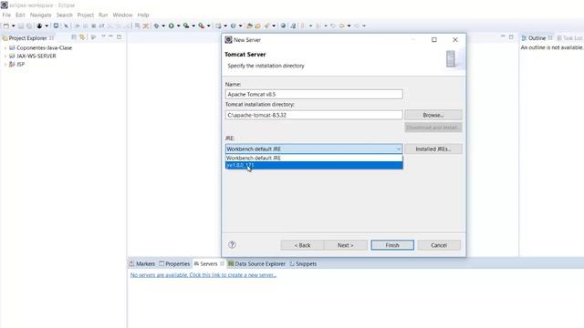Select the Coponentes-Java-Clase project

44,47
